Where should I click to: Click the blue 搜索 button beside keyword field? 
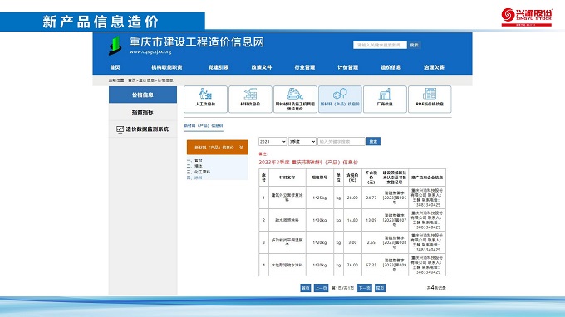coord(373,142)
